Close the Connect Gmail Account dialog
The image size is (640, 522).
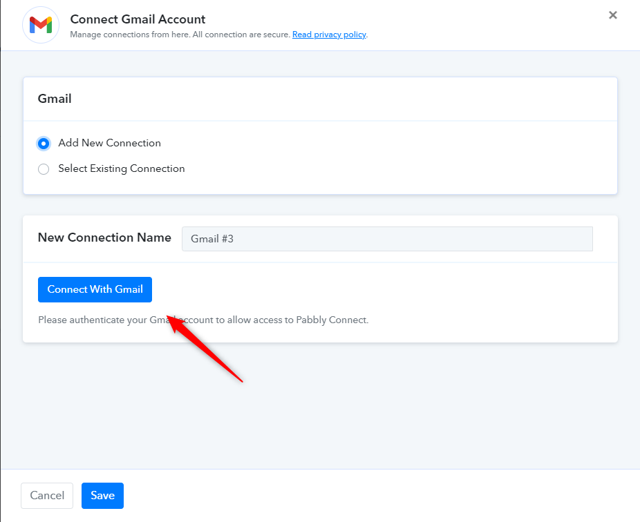pyautogui.click(x=612, y=15)
